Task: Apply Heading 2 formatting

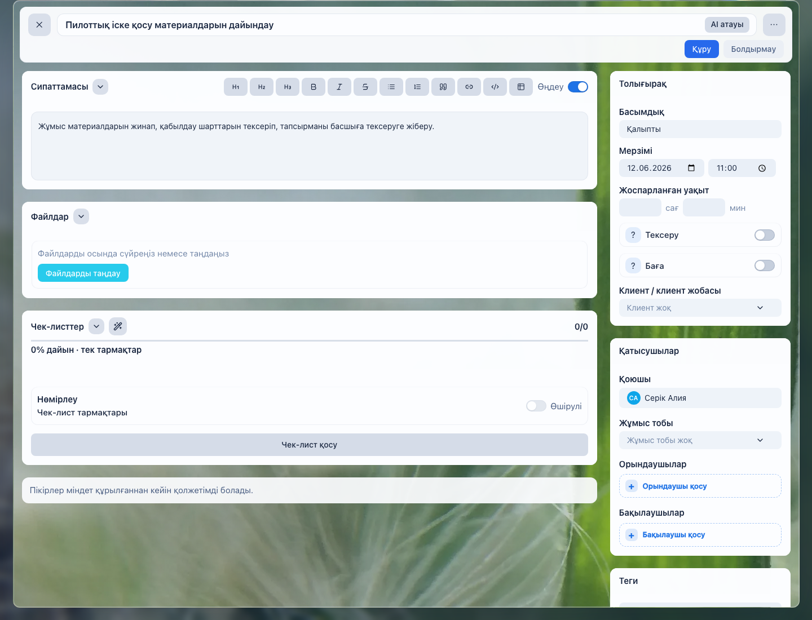Action: [262, 87]
